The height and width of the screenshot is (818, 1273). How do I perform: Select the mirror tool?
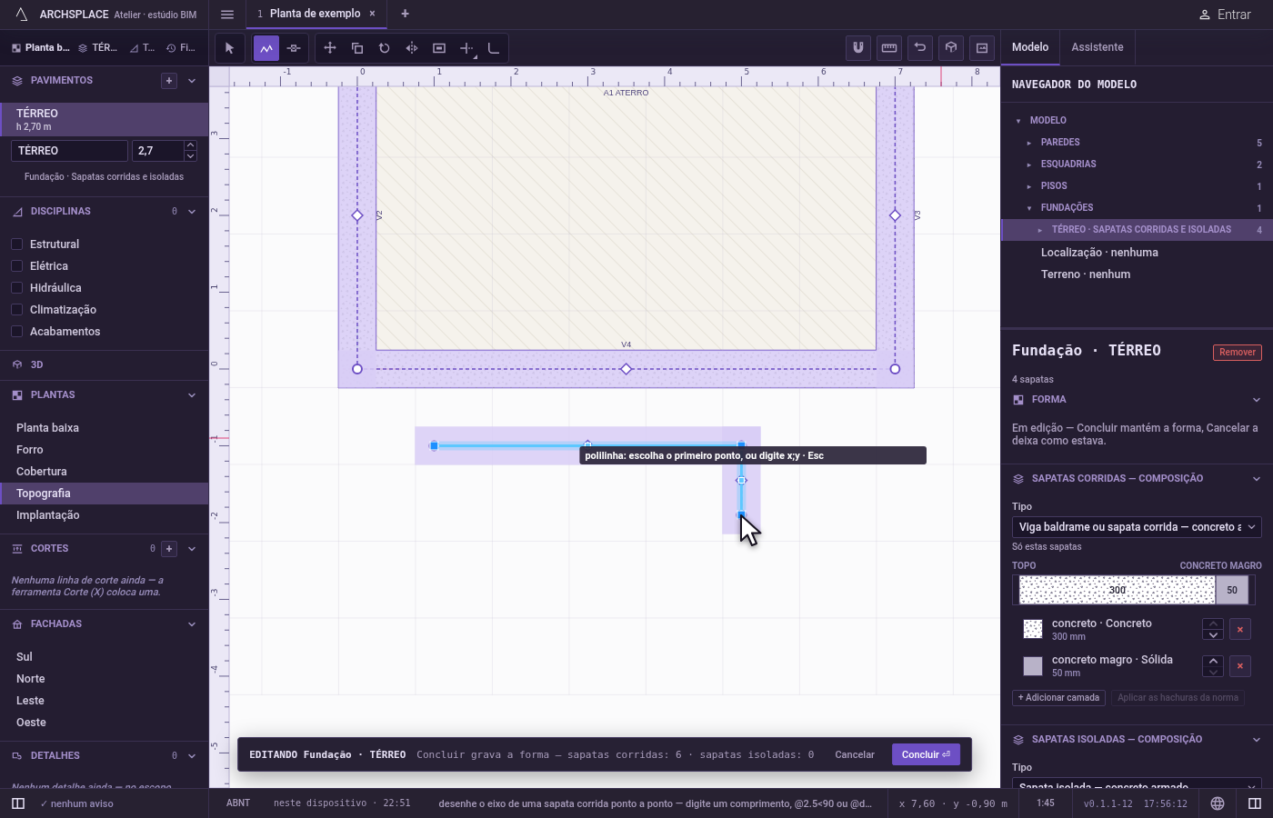pyautogui.click(x=412, y=48)
